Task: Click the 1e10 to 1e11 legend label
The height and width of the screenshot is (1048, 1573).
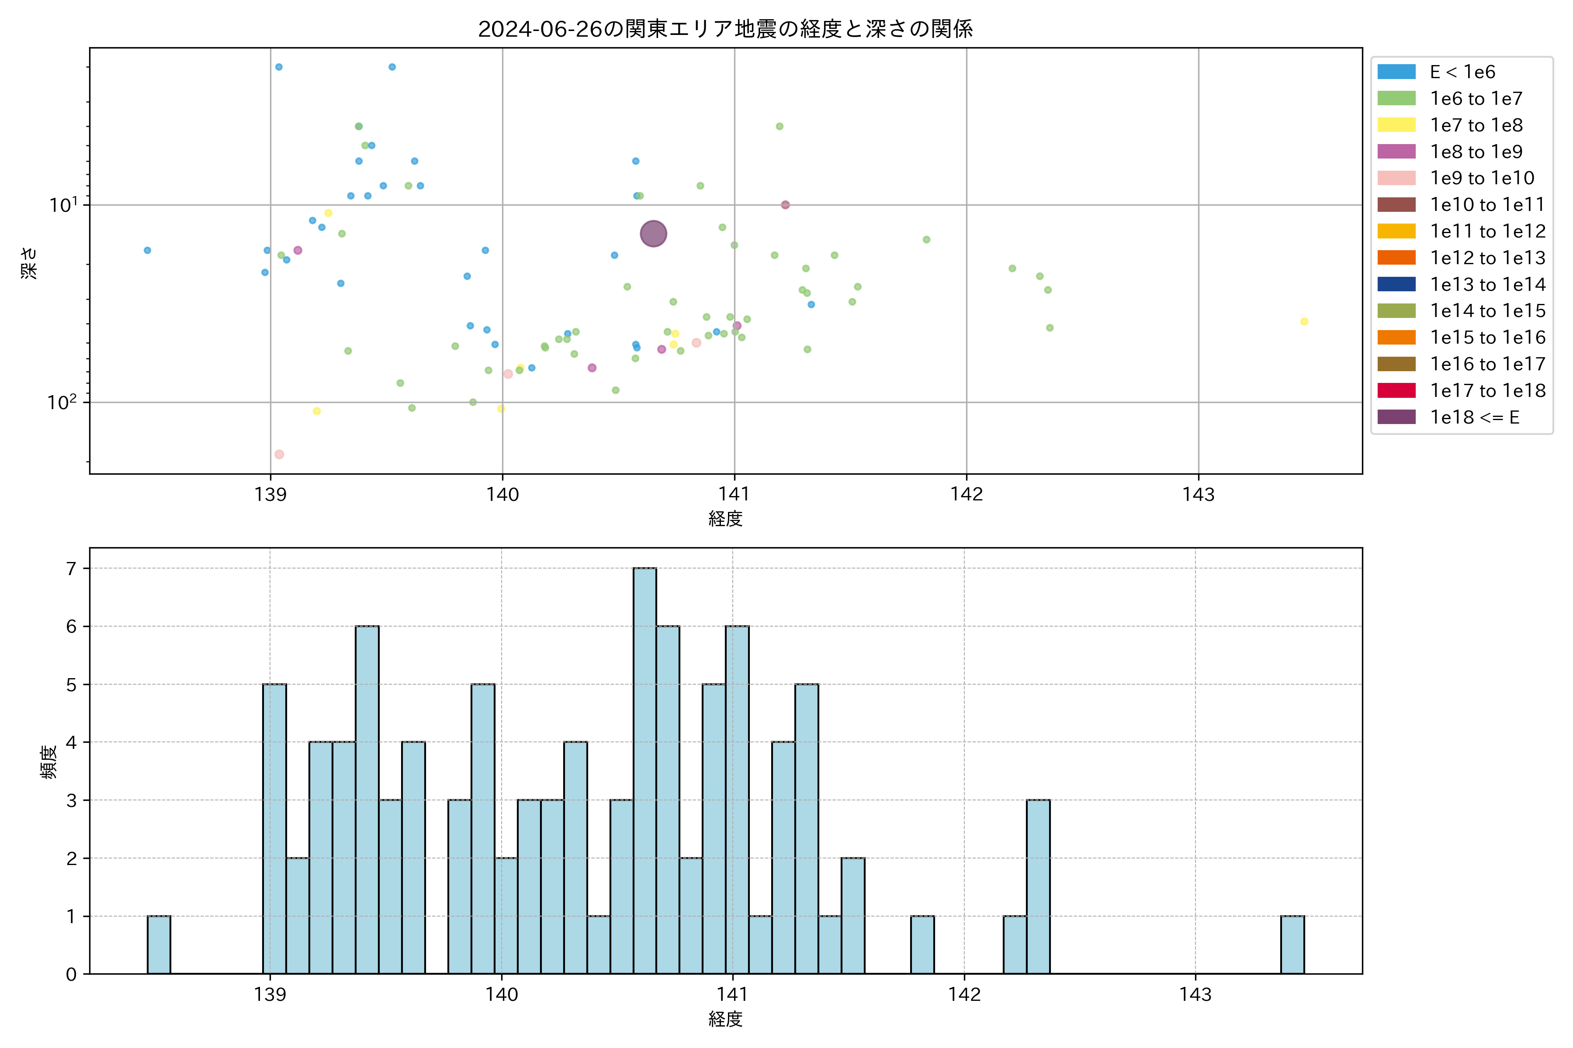Action: 1487,204
